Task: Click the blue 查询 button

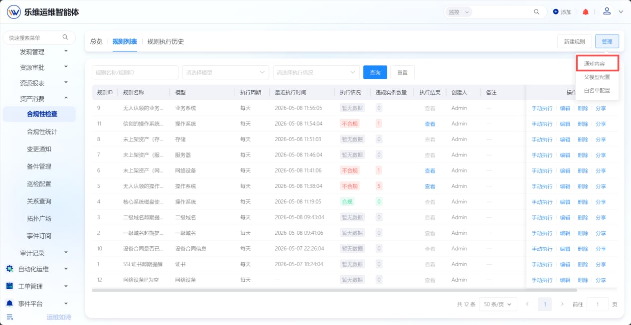Action: [375, 72]
